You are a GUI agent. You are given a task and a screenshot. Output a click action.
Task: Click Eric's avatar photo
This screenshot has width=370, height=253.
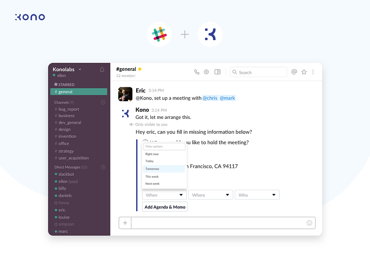(125, 94)
